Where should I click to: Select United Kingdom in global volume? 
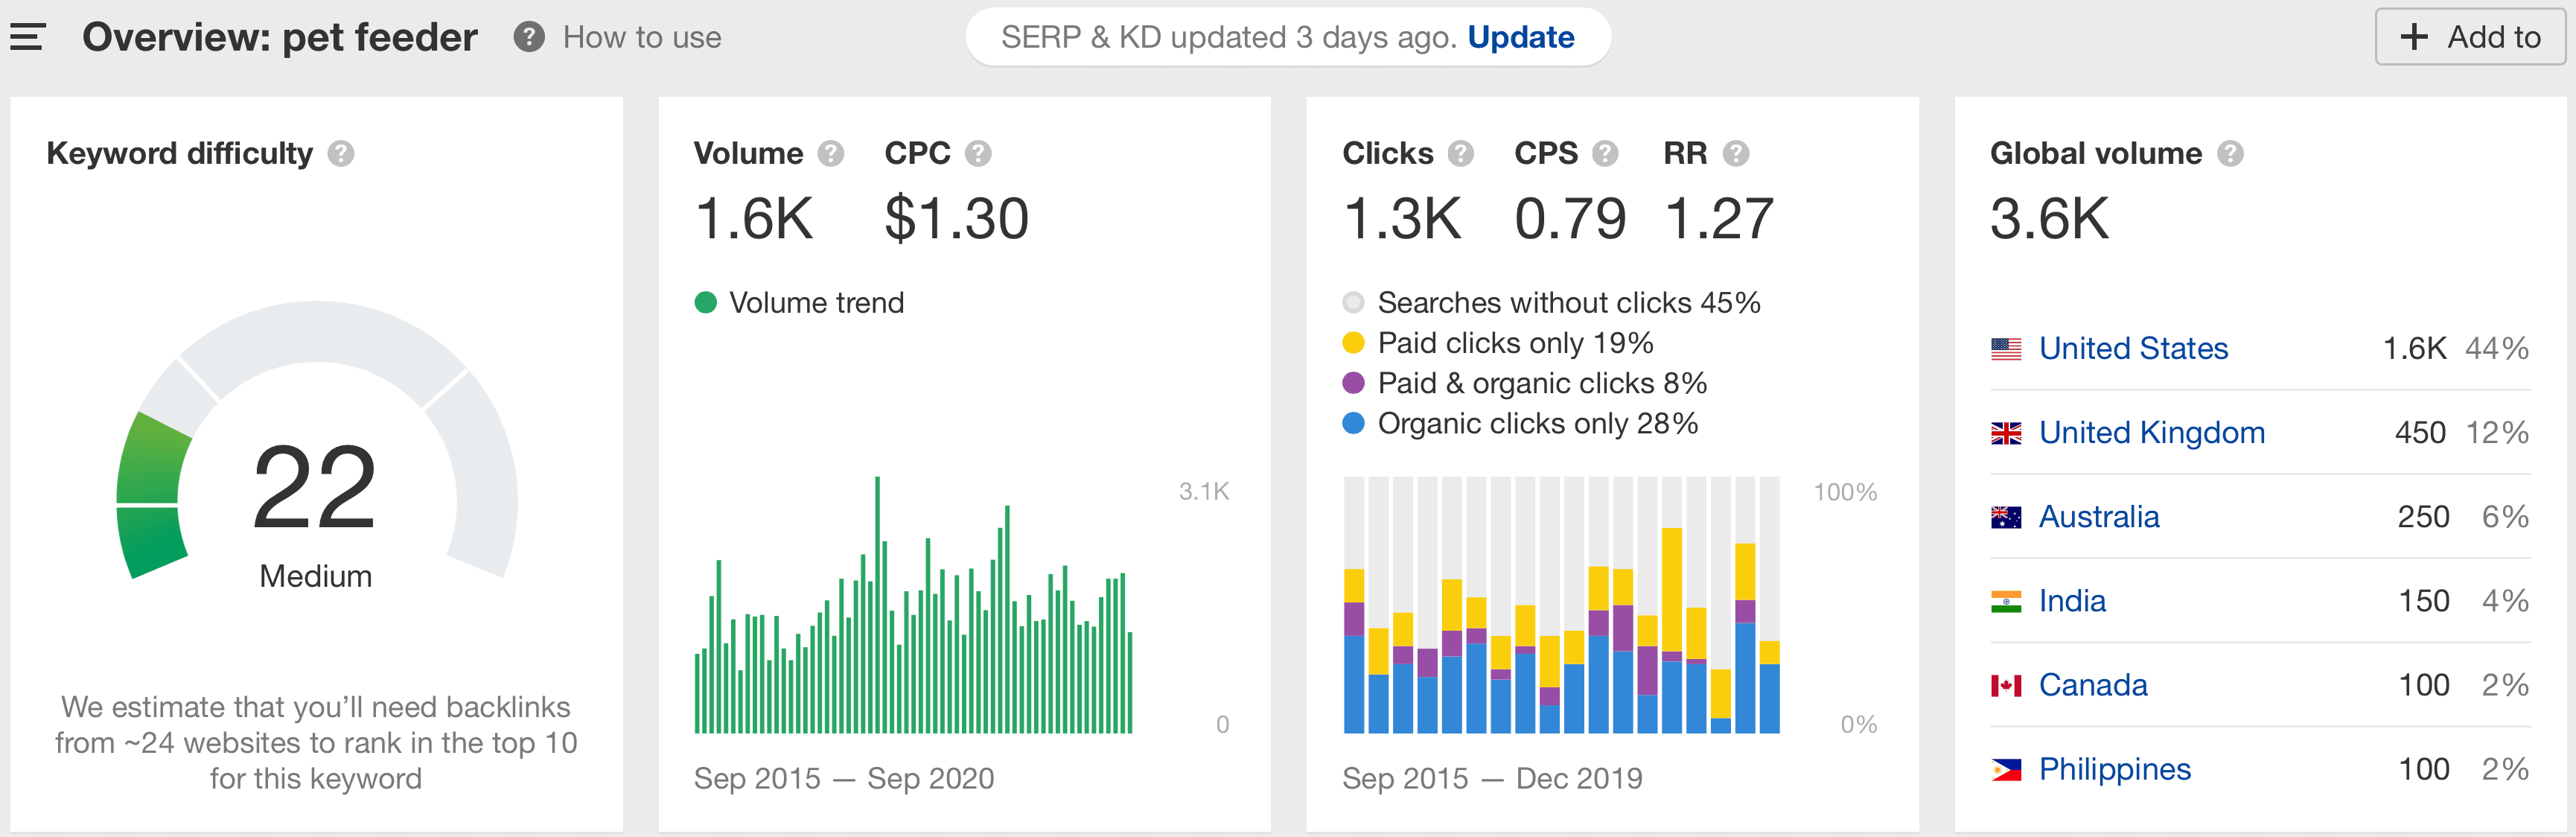2151,432
